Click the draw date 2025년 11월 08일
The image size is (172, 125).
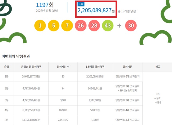click(x=47, y=11)
